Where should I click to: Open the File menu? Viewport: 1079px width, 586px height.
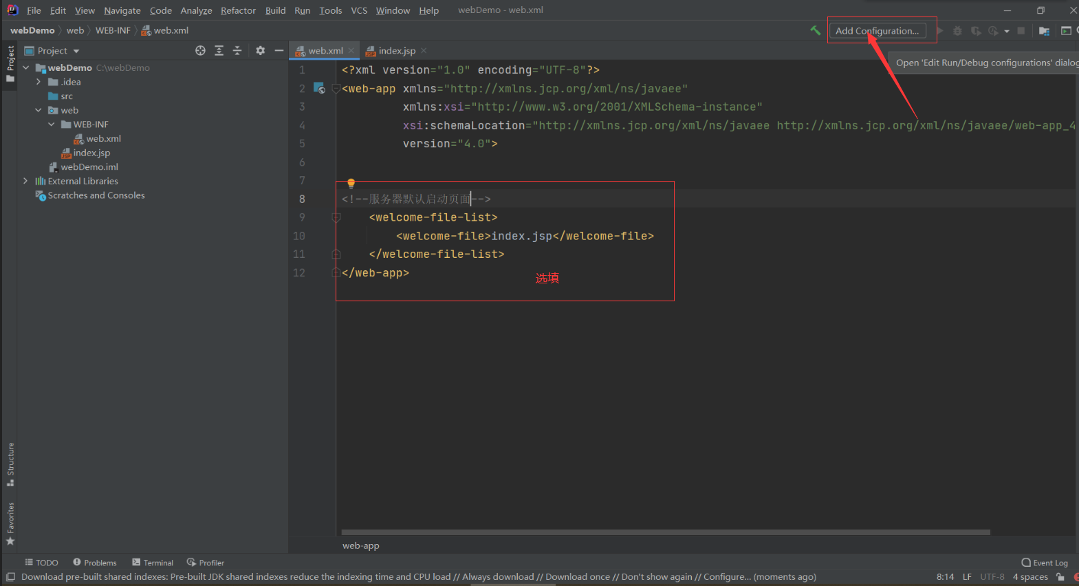tap(34, 10)
